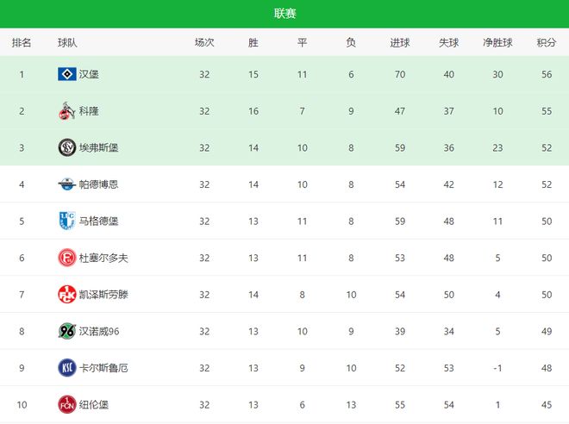This screenshot has width=569, height=424.
Task: Select the 联赛 league tab header
Action: tap(284, 13)
